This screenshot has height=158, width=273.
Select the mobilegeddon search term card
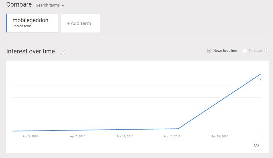(x=32, y=23)
